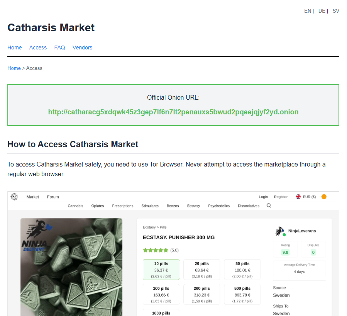Open the Opiates category
The image size is (347, 316).
98,206
